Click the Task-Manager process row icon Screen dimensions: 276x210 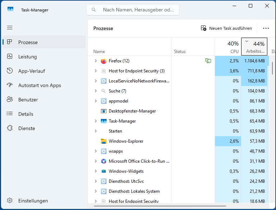click(x=104, y=121)
